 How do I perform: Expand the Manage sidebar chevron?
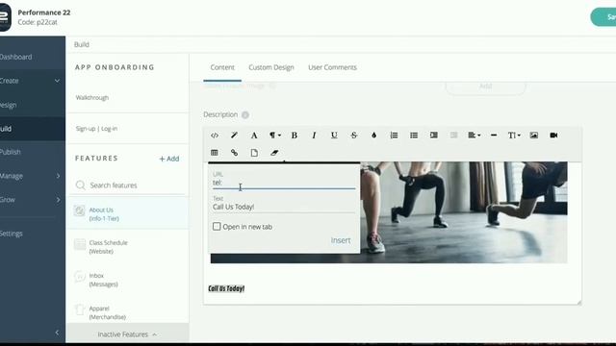click(58, 176)
